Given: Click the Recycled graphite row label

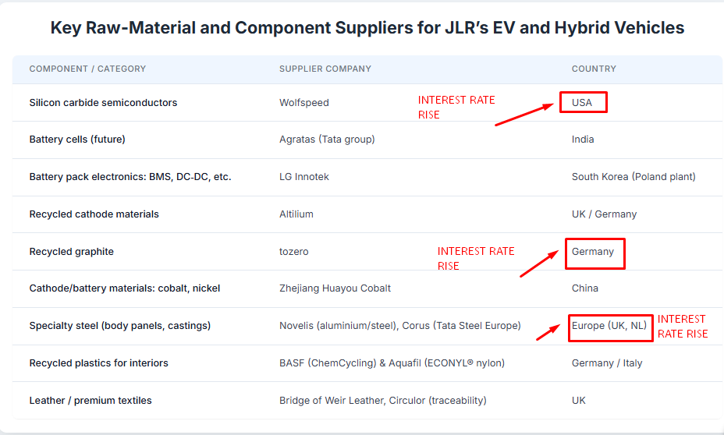Looking at the screenshot, I should tap(71, 251).
